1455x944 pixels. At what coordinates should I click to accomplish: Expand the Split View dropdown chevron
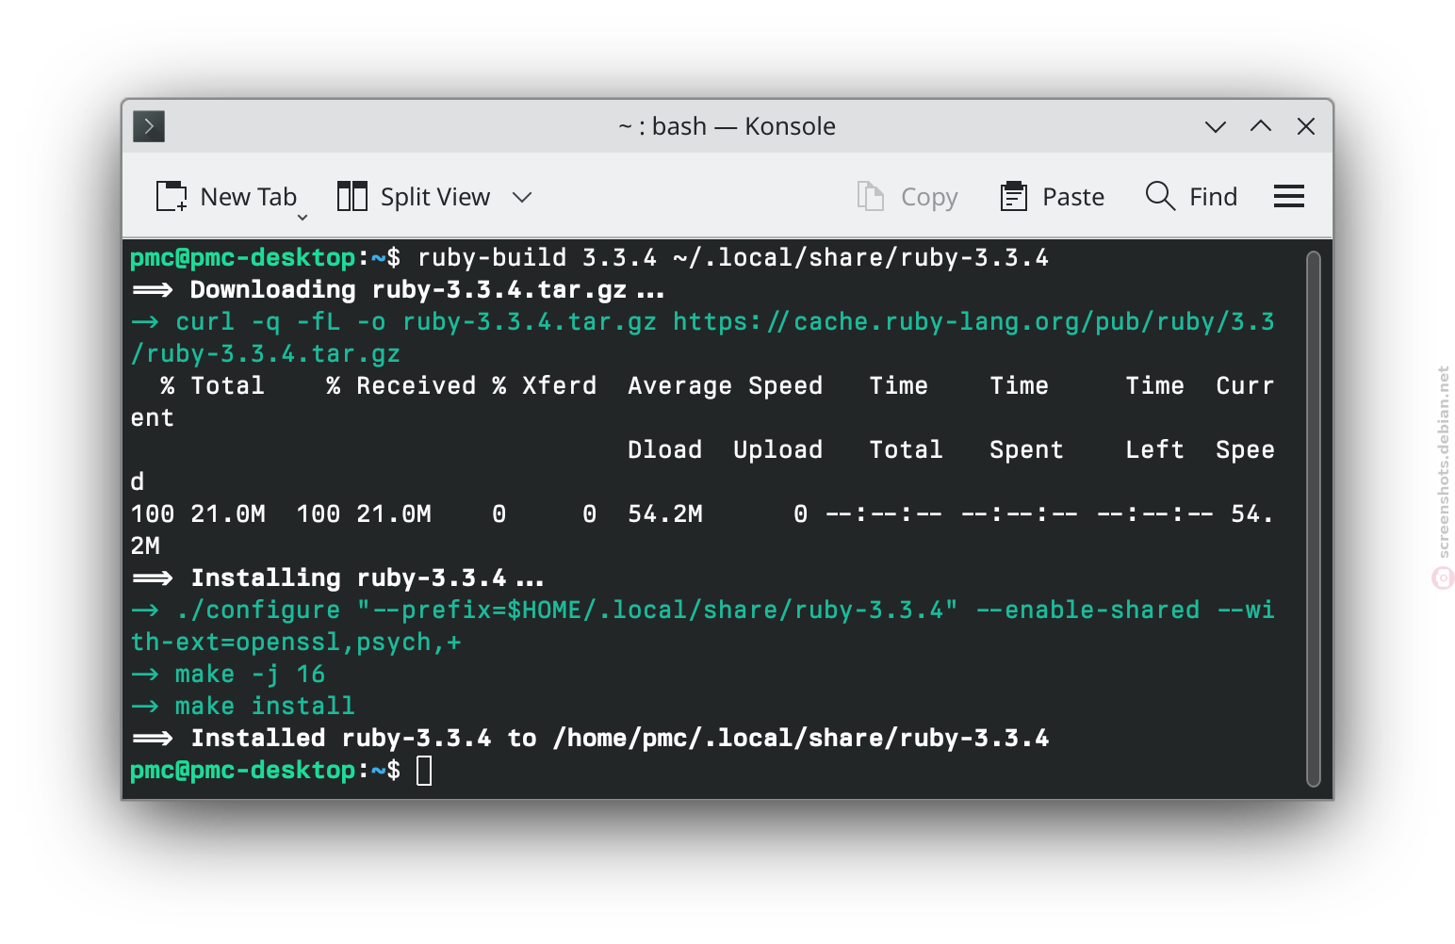click(522, 197)
